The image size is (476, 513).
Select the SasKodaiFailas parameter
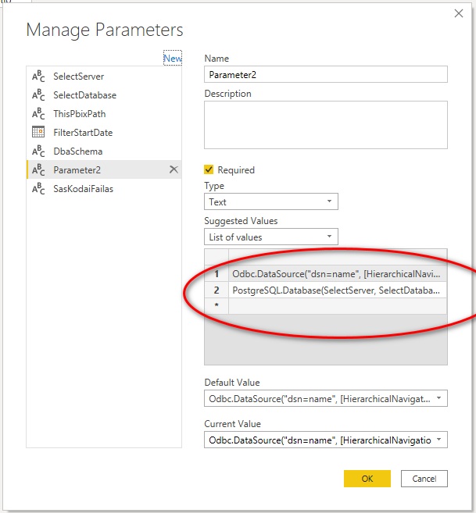tap(104, 188)
